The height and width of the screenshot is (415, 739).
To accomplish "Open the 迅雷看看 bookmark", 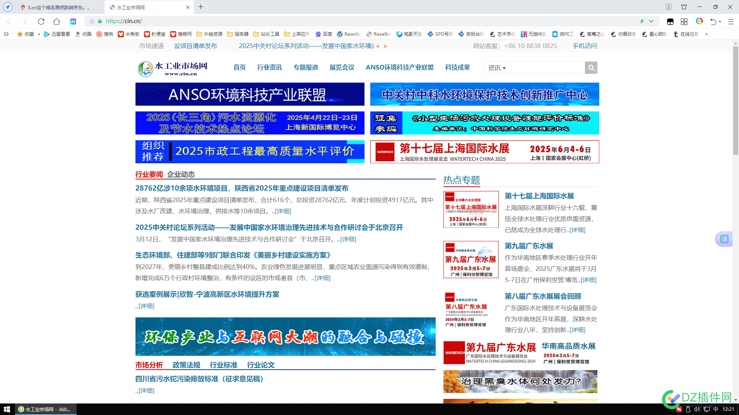I will pos(57,34).
